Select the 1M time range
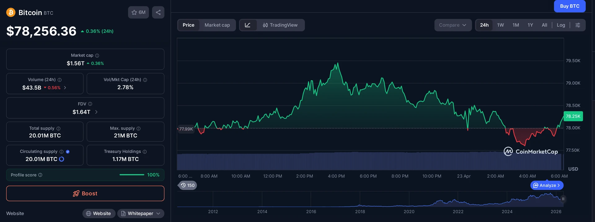Screen dimensions: 595x222 (x=516, y=25)
